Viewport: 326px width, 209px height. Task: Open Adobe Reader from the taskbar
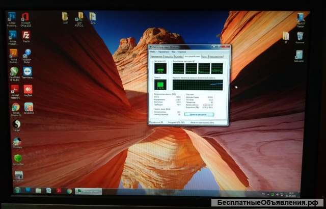click(59, 191)
